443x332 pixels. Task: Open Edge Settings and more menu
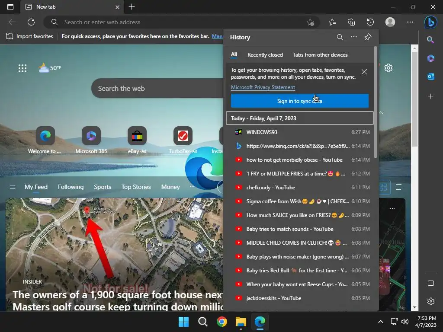(x=410, y=22)
